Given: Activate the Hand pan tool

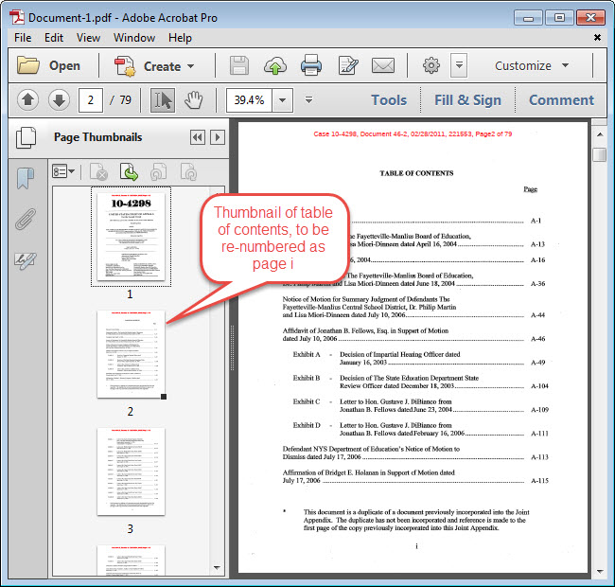Looking at the screenshot, I should [x=193, y=100].
